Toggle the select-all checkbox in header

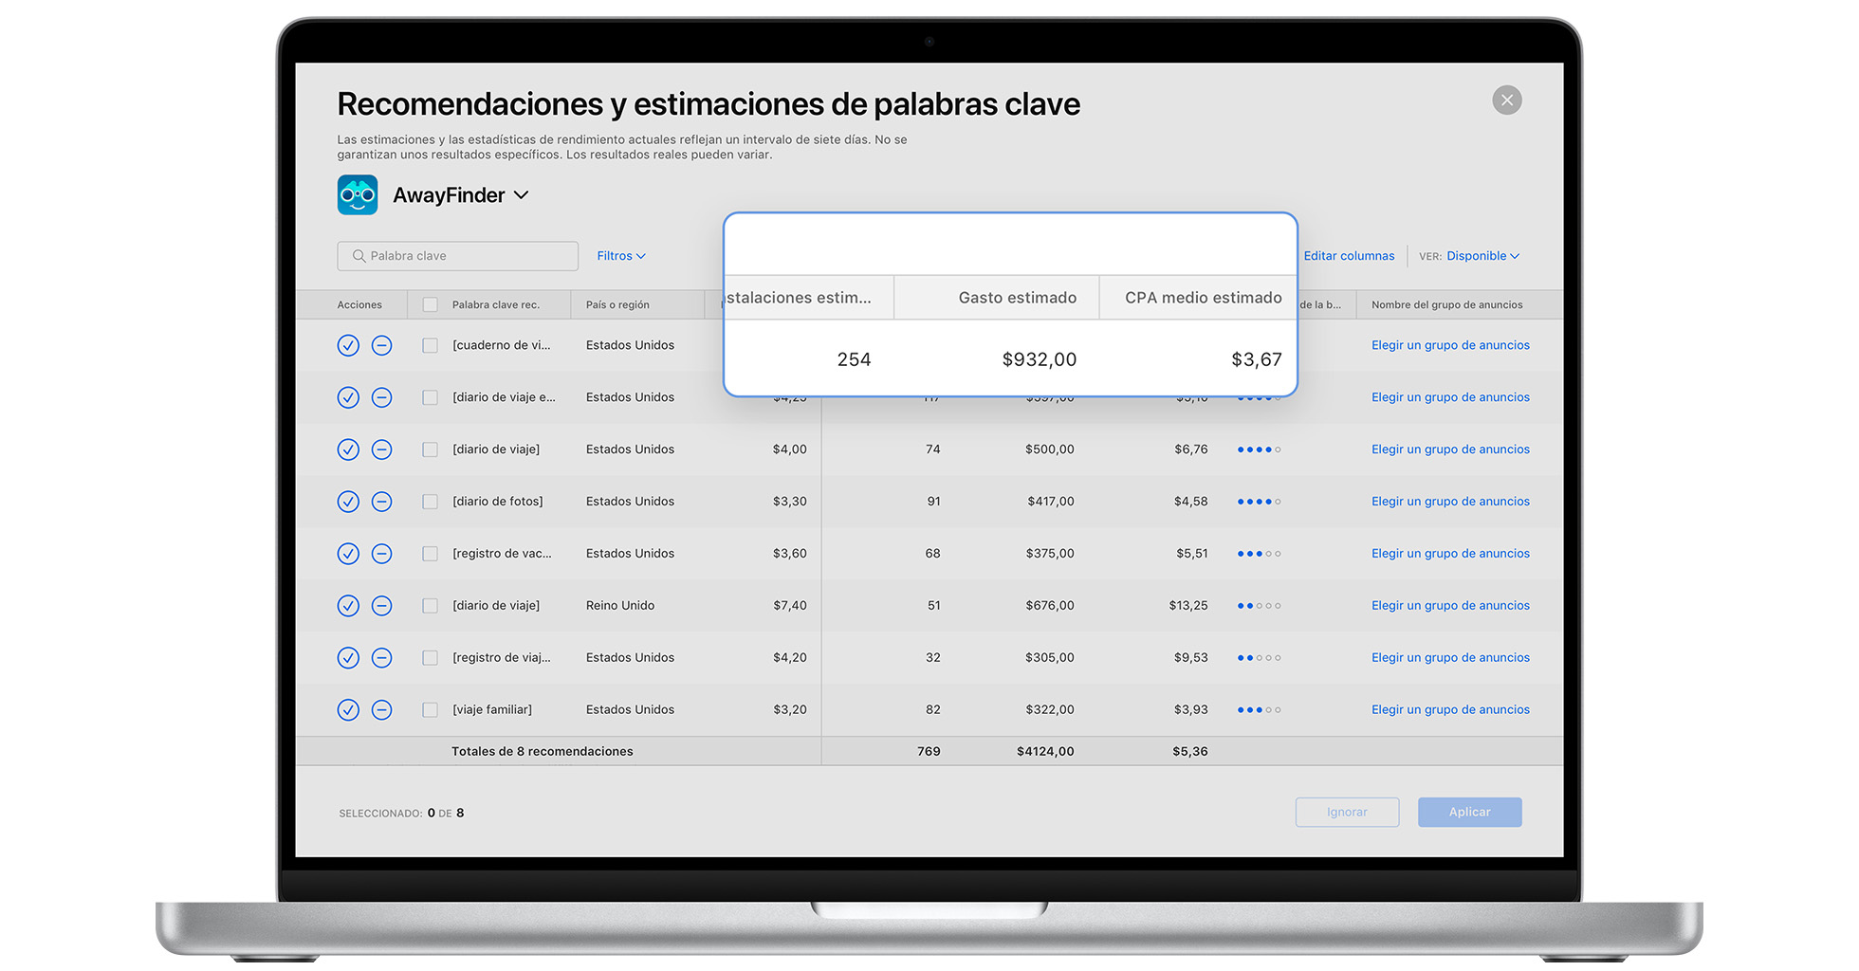(431, 305)
